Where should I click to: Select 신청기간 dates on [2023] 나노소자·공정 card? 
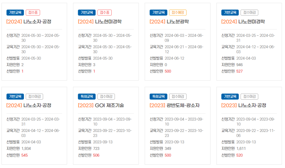tap(256, 122)
